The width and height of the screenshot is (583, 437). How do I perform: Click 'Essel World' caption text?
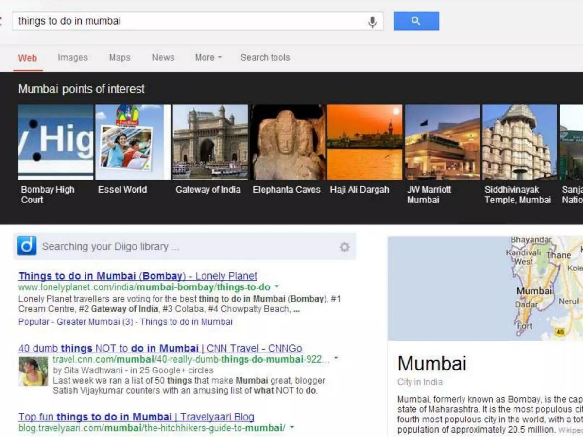122,190
